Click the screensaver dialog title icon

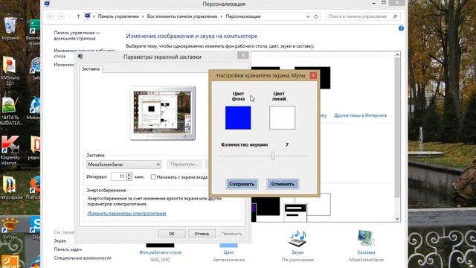(x=80, y=57)
